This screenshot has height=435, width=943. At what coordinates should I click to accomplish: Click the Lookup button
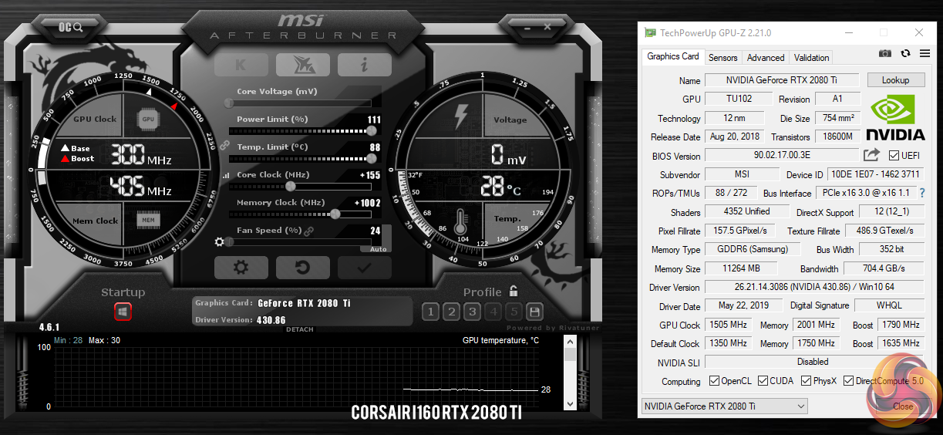click(x=895, y=80)
